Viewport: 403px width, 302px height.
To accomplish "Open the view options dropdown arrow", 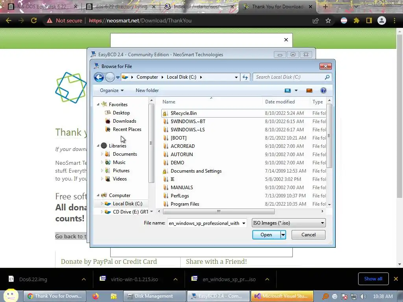I will tap(296, 90).
